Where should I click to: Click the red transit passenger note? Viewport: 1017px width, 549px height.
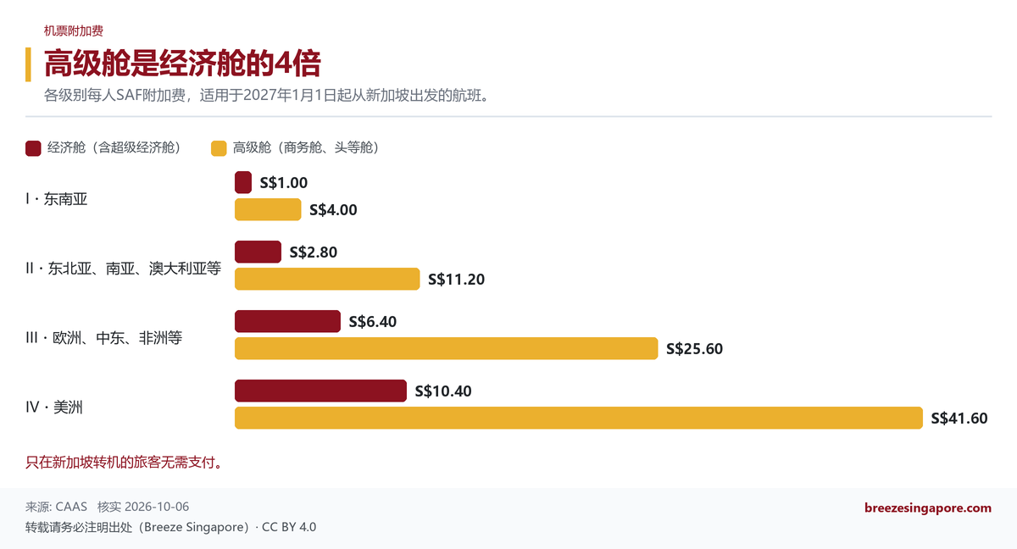pos(125,463)
